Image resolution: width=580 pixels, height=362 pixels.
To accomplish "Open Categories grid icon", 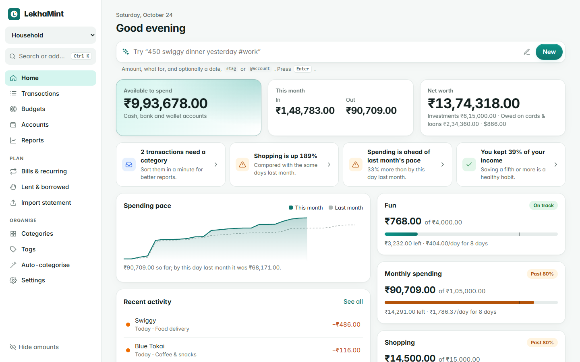I will point(13,234).
